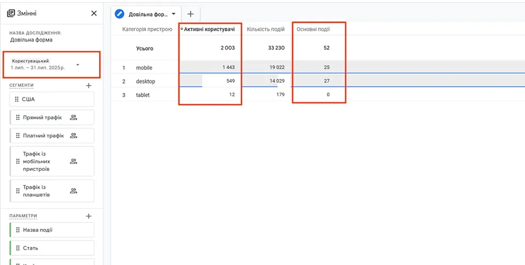Screen dimensions: 525x265
Task: Open the date range dropdown arrow
Action: pos(78,64)
